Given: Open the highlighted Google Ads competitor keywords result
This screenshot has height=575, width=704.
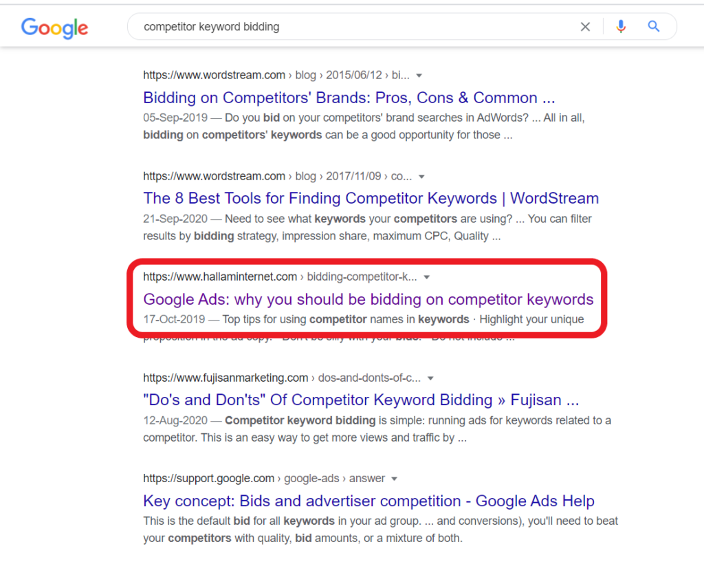Looking at the screenshot, I should pos(368,299).
